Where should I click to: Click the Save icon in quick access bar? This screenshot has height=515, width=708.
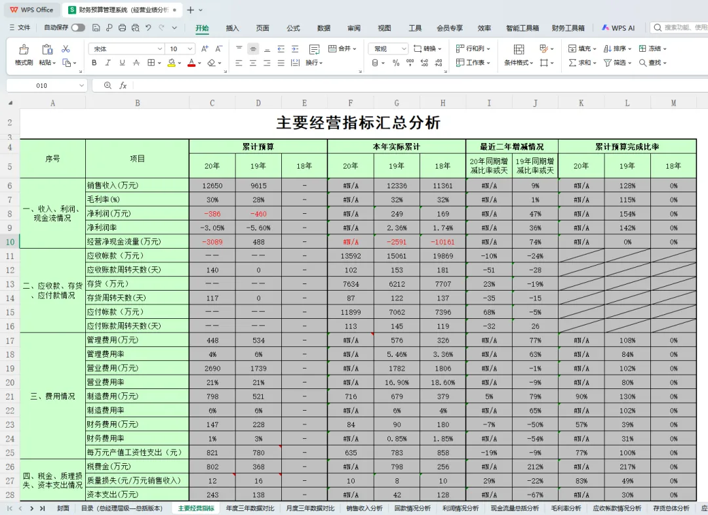tap(96, 28)
